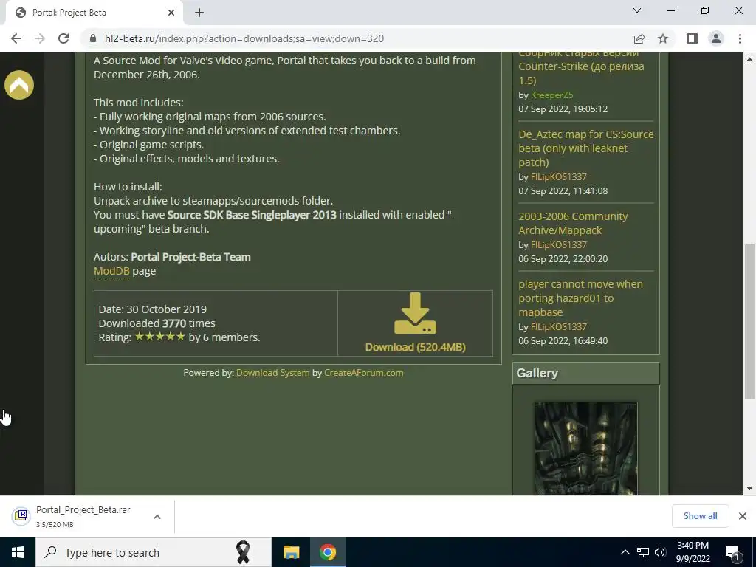Click the 3.5/520 MB download progress text
This screenshot has width=756, height=567.
point(55,525)
